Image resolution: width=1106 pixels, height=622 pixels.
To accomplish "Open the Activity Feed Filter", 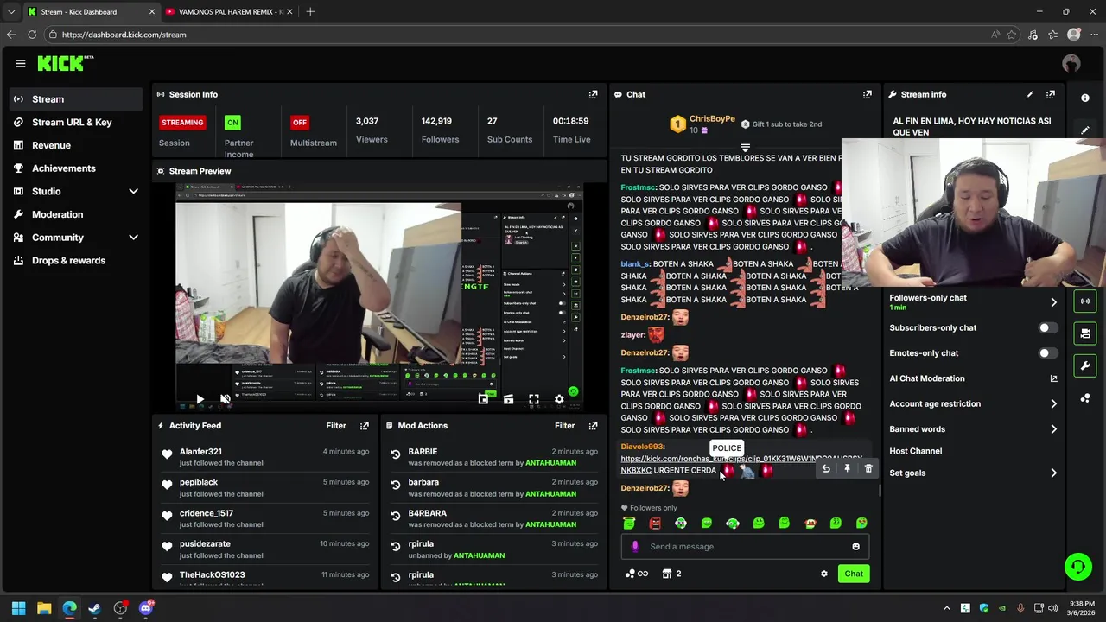I will (336, 426).
